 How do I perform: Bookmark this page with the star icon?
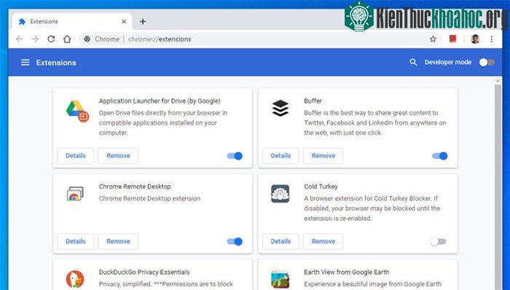[x=433, y=39]
